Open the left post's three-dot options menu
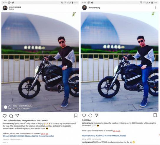The image size is (160, 145). click(76, 8)
